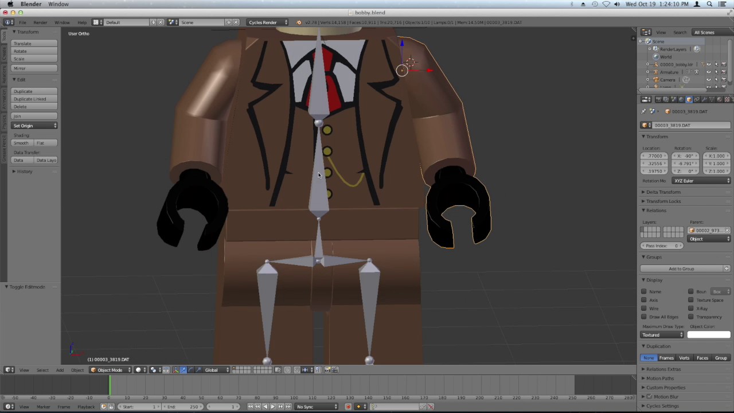Enable the Axis display checkbox
This screenshot has height=413, width=734.
point(644,300)
